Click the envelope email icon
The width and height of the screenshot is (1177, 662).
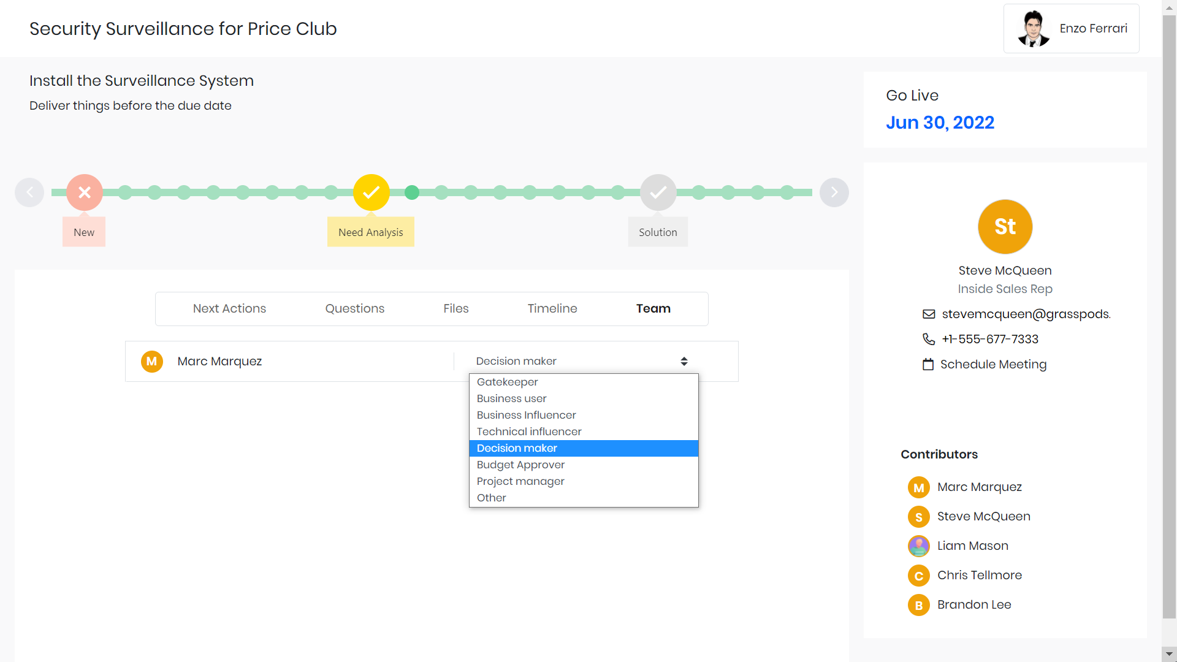coord(929,314)
